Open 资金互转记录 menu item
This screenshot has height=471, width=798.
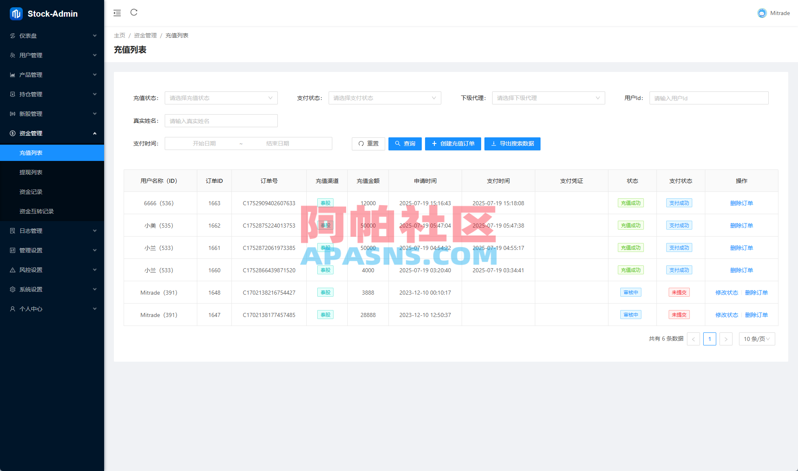tap(37, 211)
